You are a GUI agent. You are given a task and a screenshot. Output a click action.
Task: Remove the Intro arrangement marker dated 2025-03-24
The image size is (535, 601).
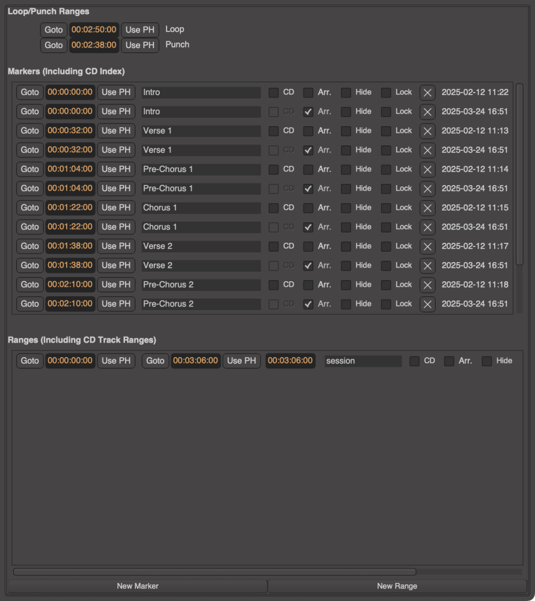pyautogui.click(x=427, y=112)
